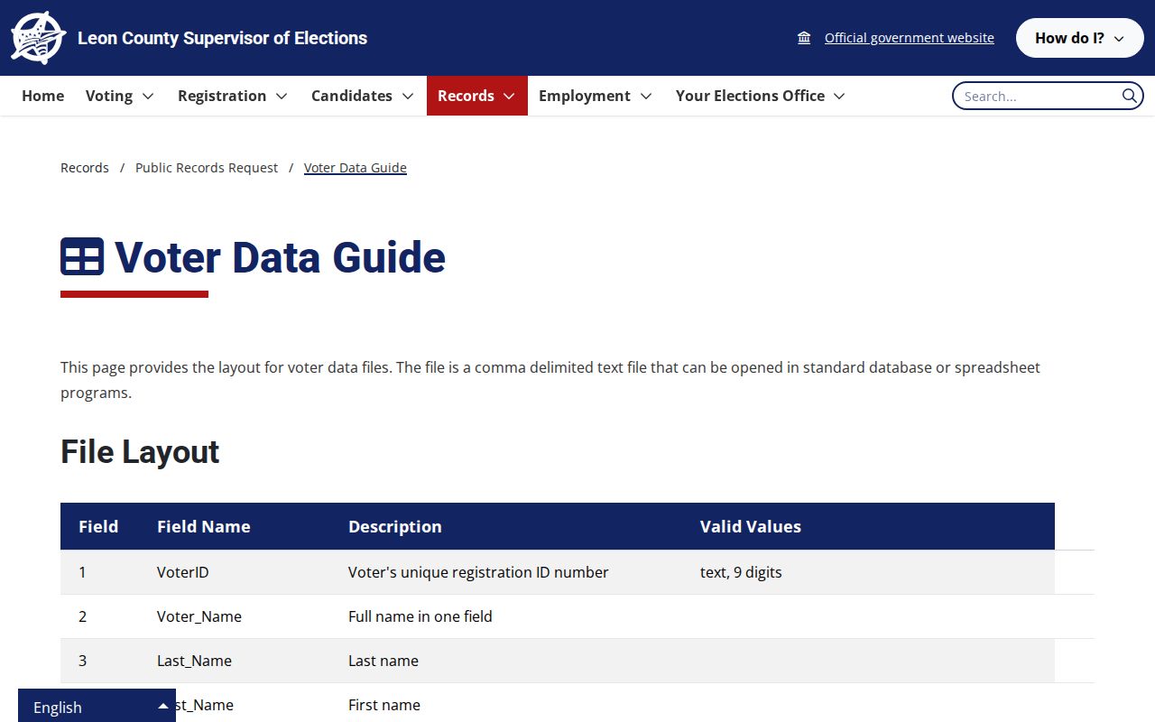Click the search magnifier icon
This screenshot has width=1155, height=722.
[x=1129, y=96]
